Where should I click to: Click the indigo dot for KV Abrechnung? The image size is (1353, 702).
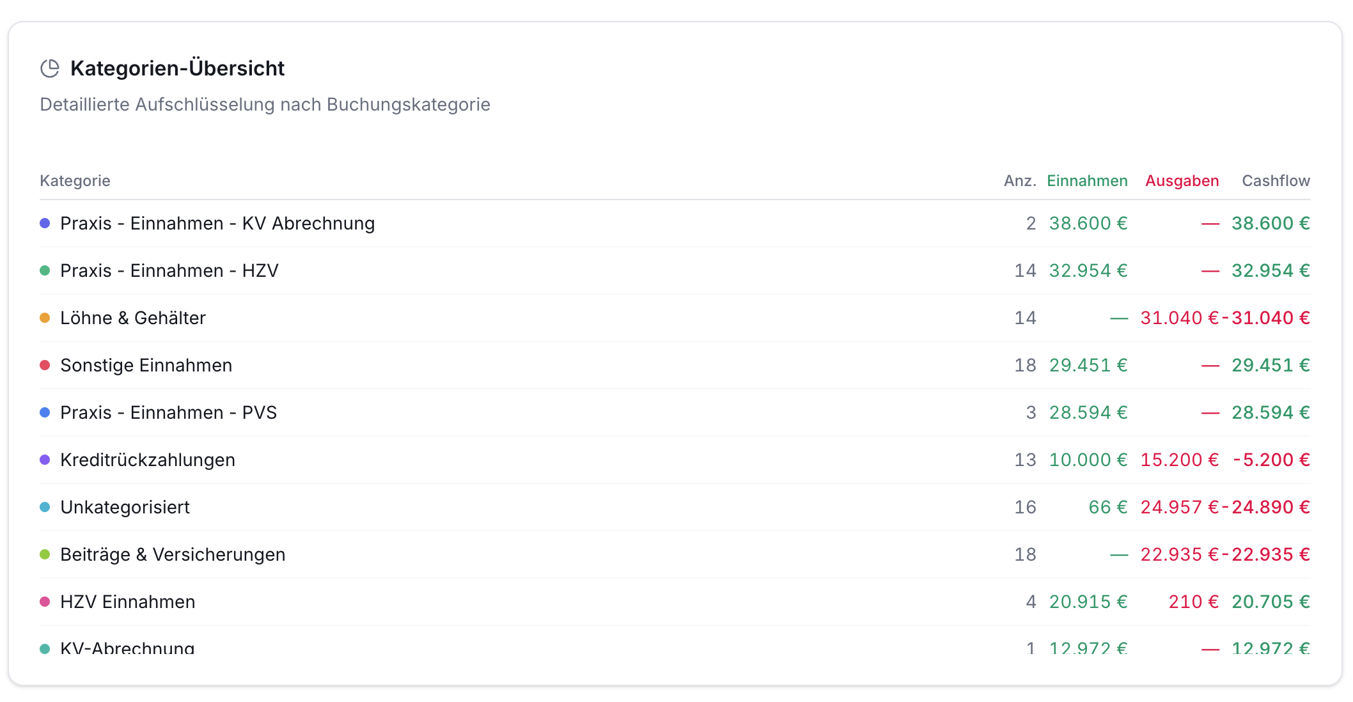pyautogui.click(x=45, y=223)
